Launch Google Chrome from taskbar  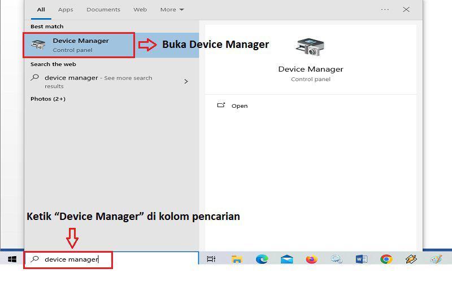pos(386,259)
